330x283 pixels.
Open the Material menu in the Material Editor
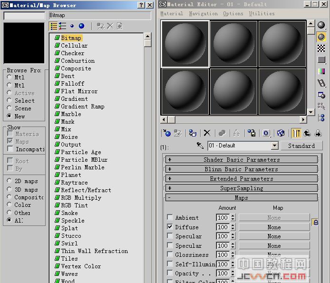pyautogui.click(x=172, y=13)
